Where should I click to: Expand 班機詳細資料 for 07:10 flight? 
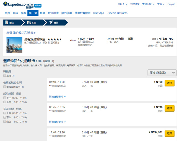point(57,97)
